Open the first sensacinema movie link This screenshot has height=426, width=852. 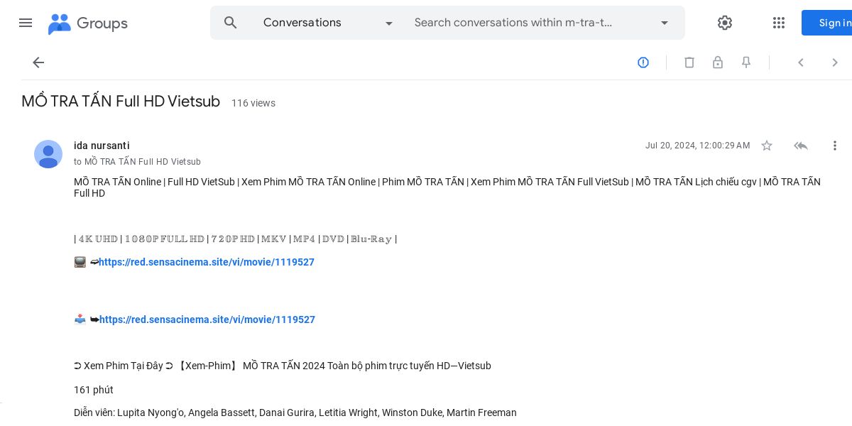pyautogui.click(x=207, y=262)
